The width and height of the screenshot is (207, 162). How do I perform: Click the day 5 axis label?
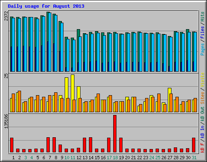tap(38, 158)
